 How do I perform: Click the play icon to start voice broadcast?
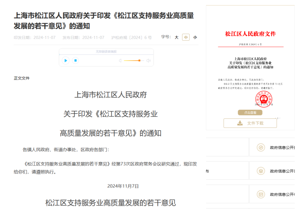pos(65,61)
